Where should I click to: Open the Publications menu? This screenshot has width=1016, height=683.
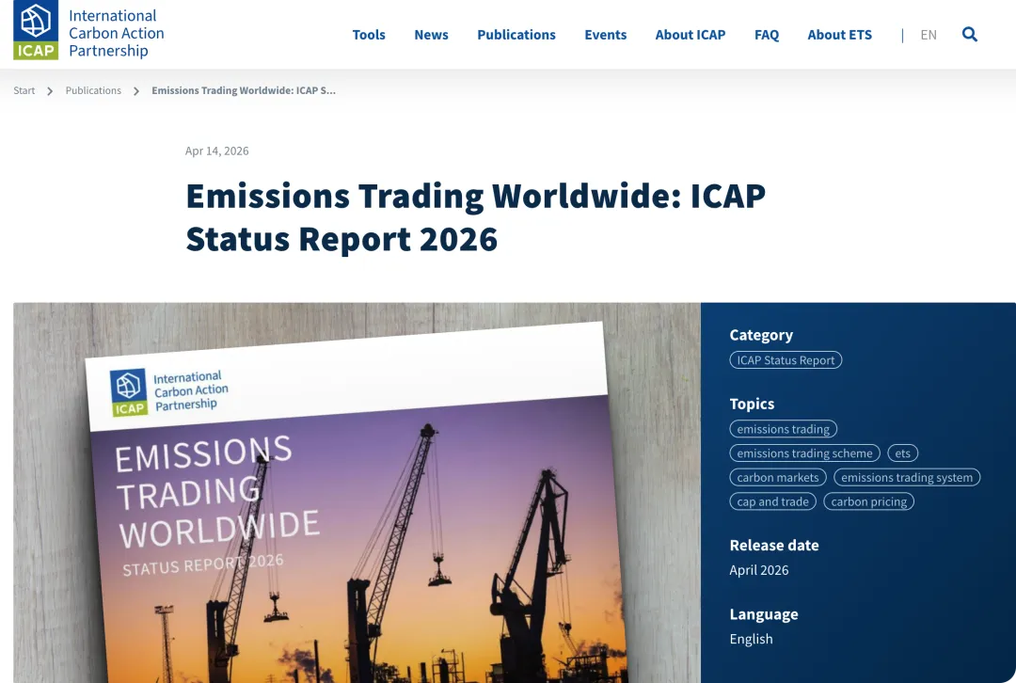tap(516, 35)
